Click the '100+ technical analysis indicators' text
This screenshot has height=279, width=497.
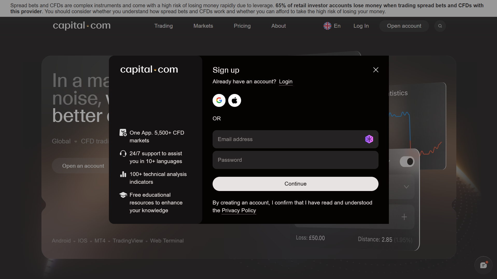[x=158, y=178]
